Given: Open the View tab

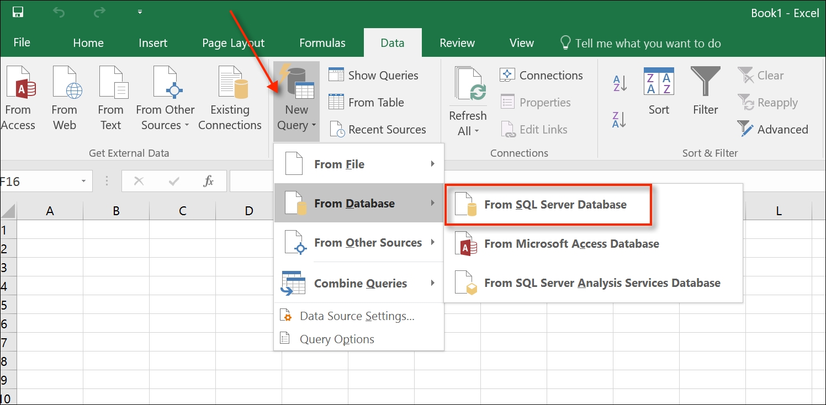Looking at the screenshot, I should [x=522, y=43].
